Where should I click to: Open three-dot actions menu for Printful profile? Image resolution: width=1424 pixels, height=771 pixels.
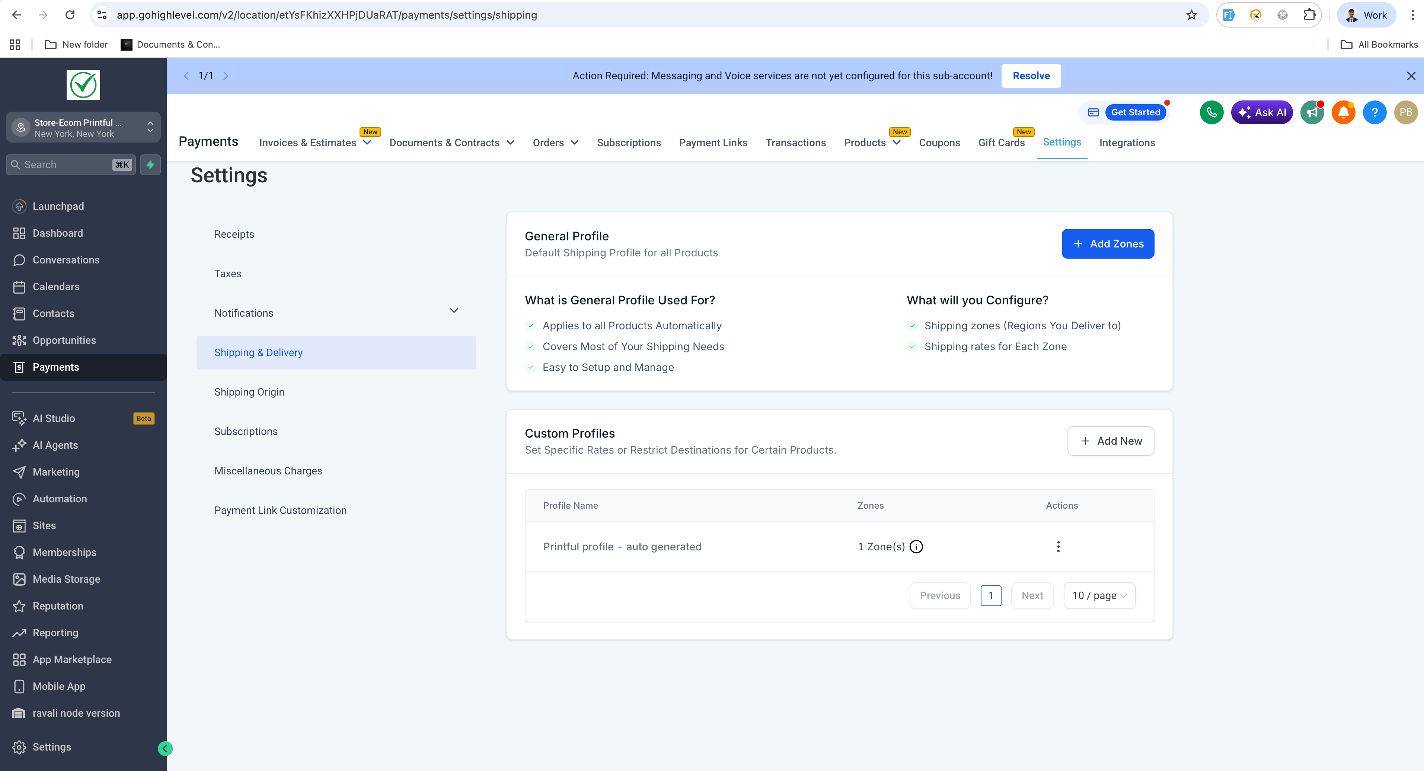1058,547
